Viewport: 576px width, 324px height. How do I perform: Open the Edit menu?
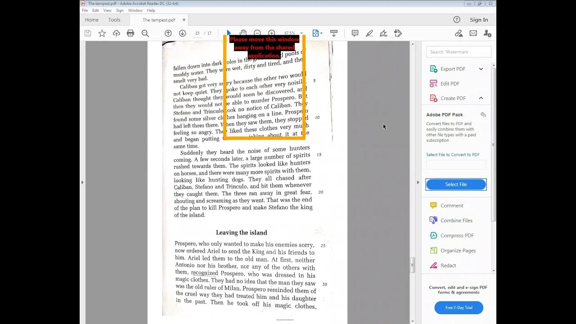pos(96,10)
